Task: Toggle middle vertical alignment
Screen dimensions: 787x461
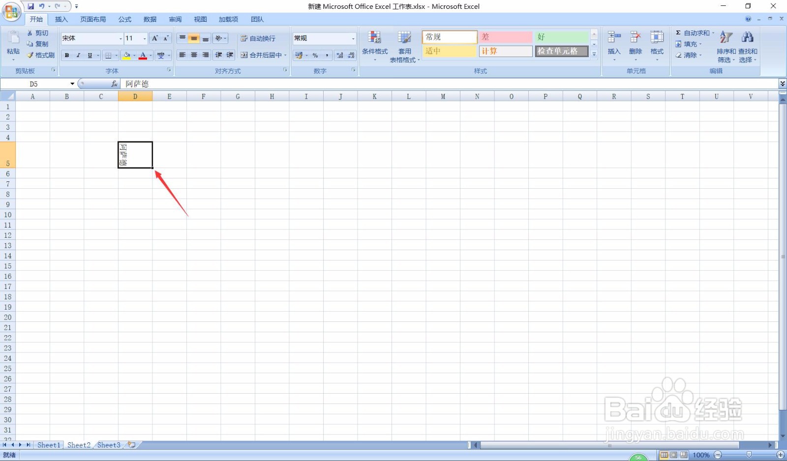Action: (194, 38)
